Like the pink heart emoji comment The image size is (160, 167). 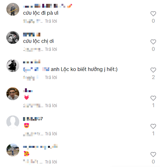coord(153,98)
